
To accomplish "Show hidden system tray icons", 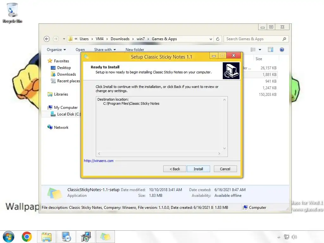I will click(279, 237).
